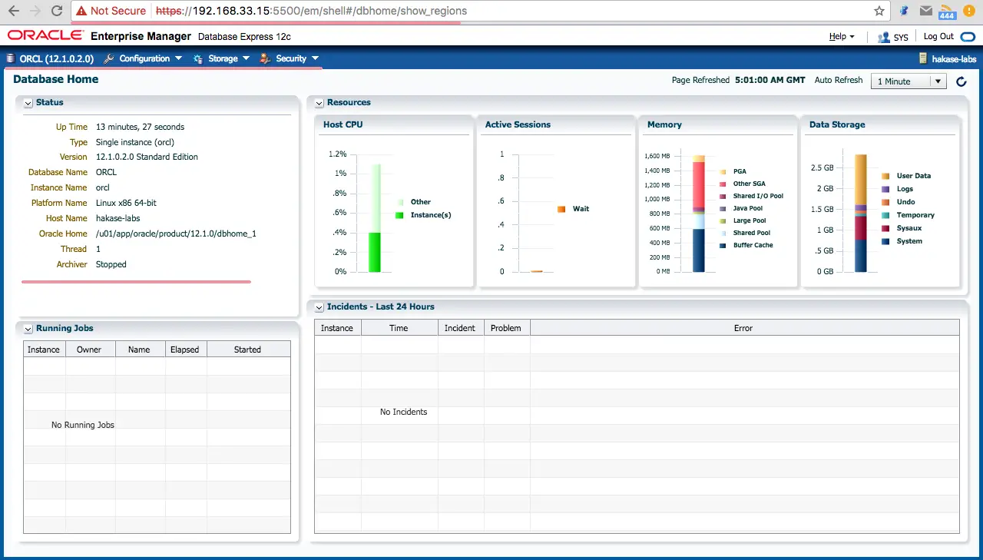Click the SYS user icon
The image size is (983, 560).
(x=884, y=36)
